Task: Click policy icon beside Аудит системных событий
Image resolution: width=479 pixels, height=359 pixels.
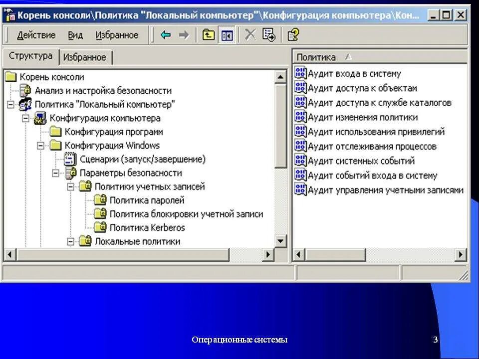Action: (300, 161)
